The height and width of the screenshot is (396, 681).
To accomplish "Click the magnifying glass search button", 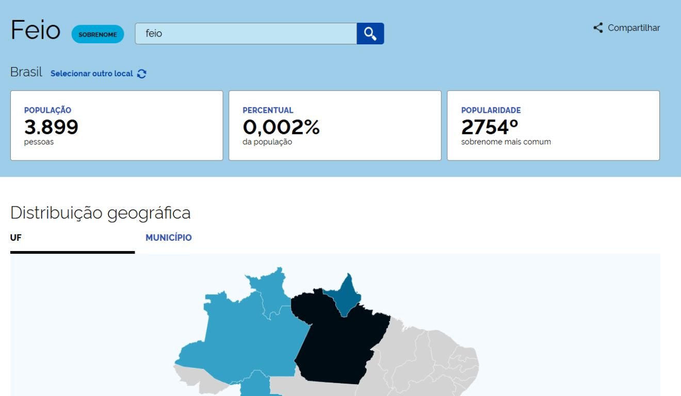I will click(x=370, y=34).
